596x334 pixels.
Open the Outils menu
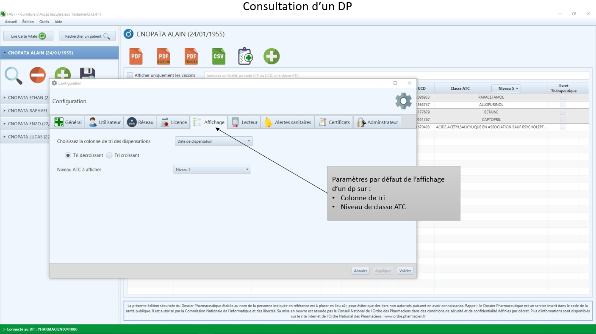(x=44, y=22)
